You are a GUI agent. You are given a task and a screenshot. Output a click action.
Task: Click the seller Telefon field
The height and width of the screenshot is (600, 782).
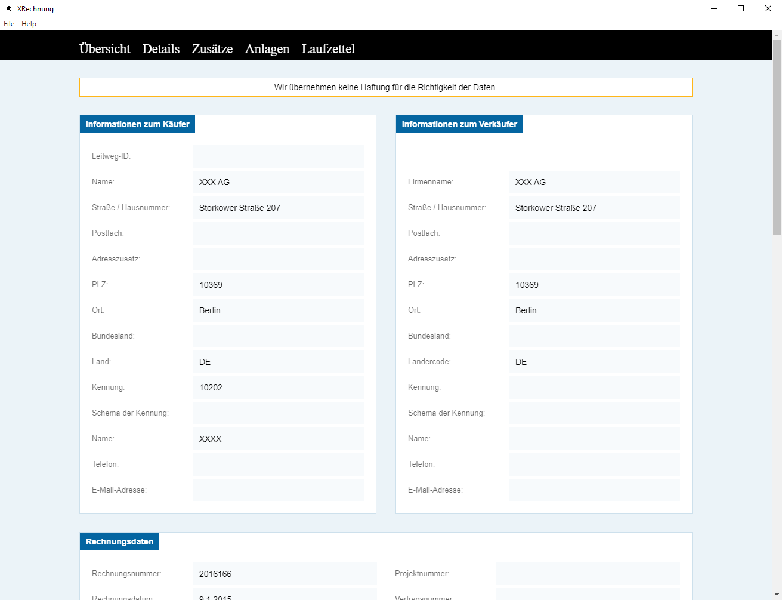(x=594, y=464)
